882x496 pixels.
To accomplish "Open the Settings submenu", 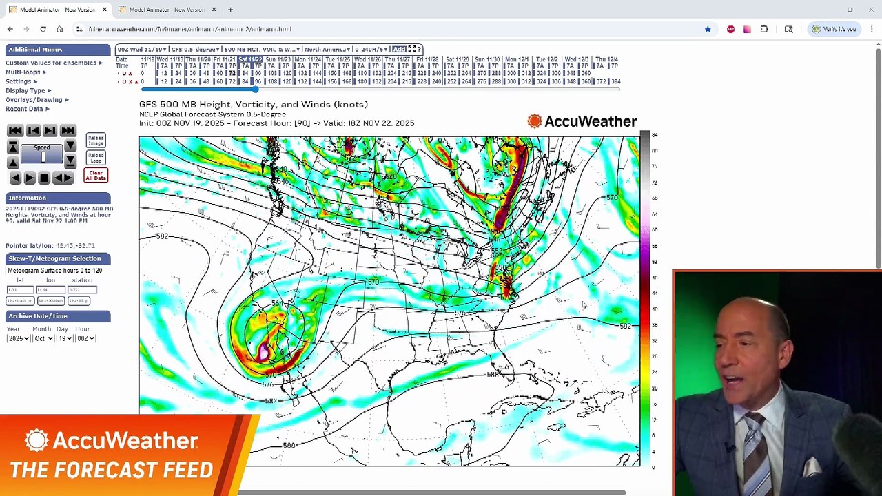I will (21, 81).
